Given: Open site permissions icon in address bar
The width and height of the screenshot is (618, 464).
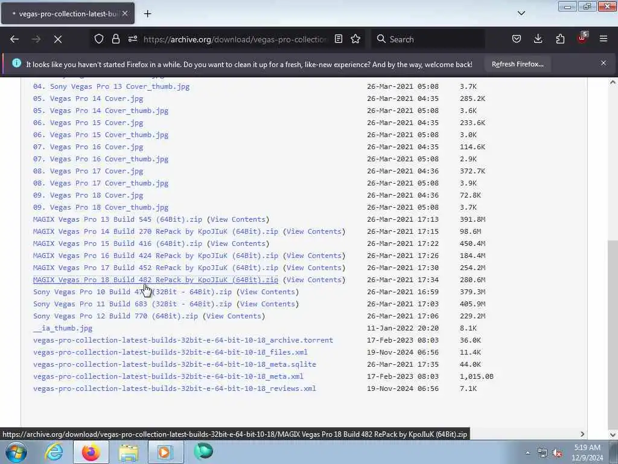Looking at the screenshot, I should [x=133, y=39].
